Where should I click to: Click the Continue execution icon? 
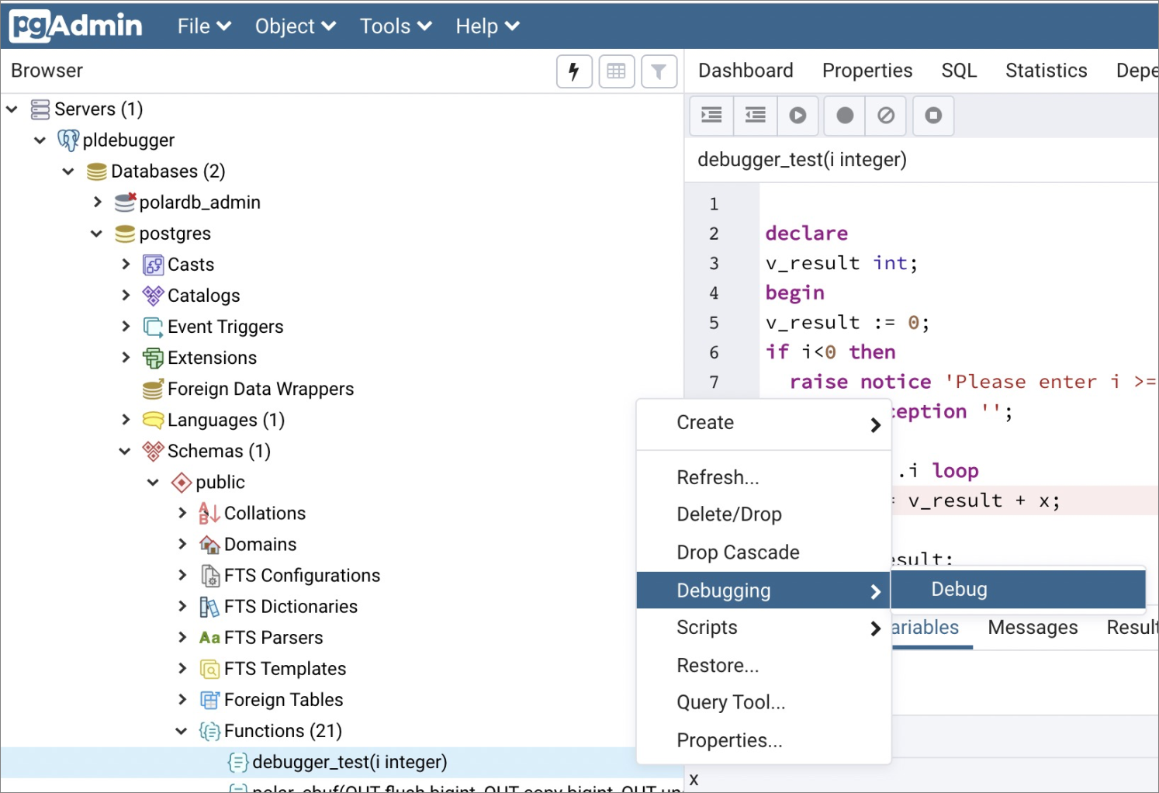click(797, 115)
